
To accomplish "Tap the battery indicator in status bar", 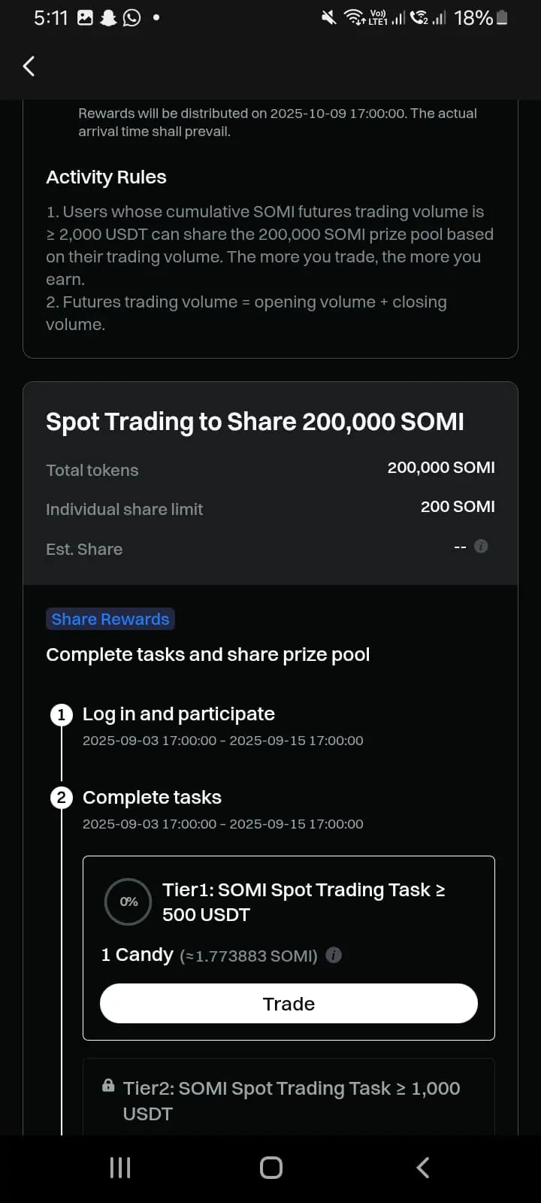I will click(502, 17).
